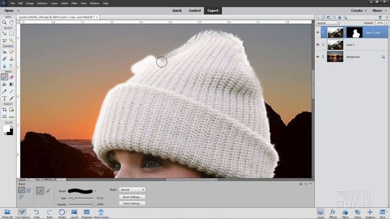The width and height of the screenshot is (390, 219).
Task: Click the Brush Settings button
Action: (x=132, y=197)
